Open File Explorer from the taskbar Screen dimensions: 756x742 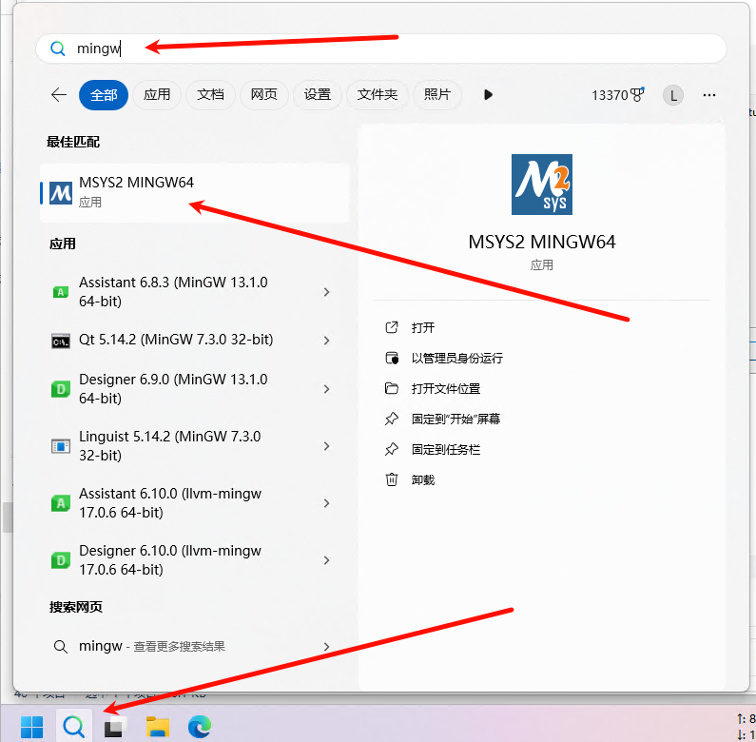(158, 727)
